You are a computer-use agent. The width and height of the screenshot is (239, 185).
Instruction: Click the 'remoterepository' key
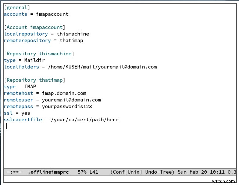click(x=27, y=41)
